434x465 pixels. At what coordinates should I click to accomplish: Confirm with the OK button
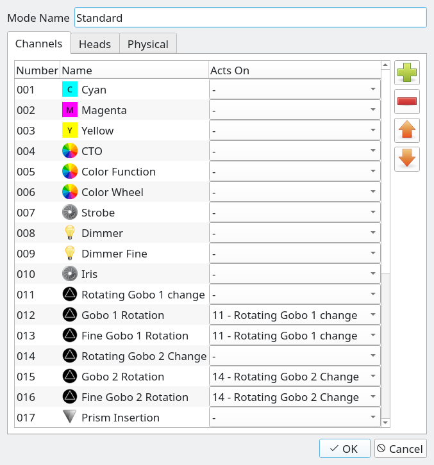point(345,448)
